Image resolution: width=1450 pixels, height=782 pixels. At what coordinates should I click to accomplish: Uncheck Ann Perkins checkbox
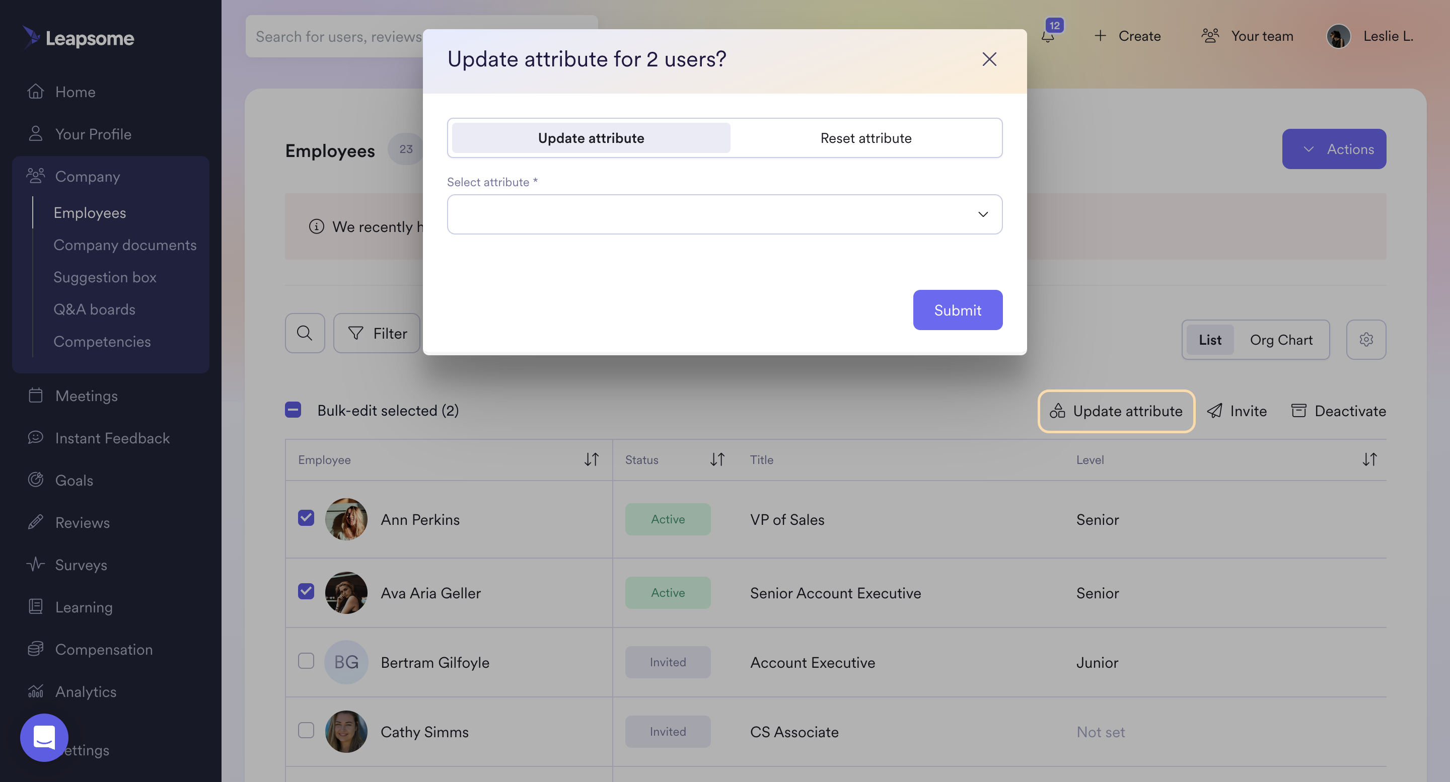pos(306,518)
